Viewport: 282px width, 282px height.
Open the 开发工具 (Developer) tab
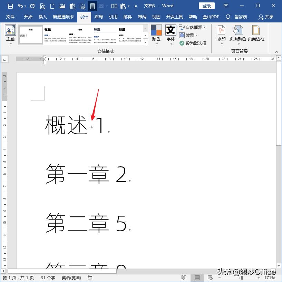174,17
